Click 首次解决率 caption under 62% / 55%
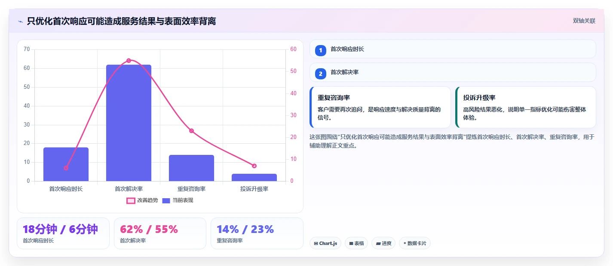Viewport: 613px width, 266px height. coord(133,241)
